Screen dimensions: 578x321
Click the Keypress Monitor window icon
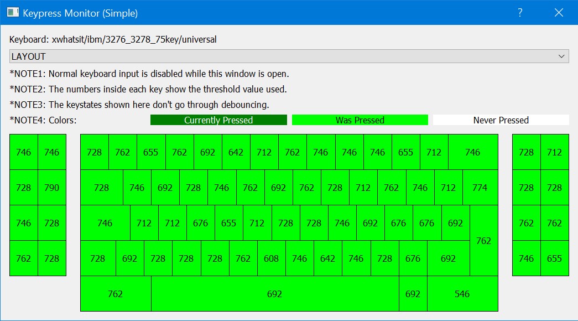click(x=13, y=13)
